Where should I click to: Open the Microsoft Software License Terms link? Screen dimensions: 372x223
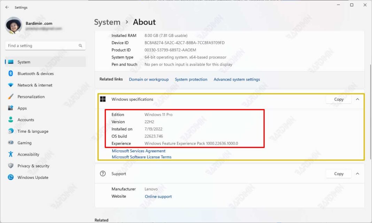coord(141,157)
